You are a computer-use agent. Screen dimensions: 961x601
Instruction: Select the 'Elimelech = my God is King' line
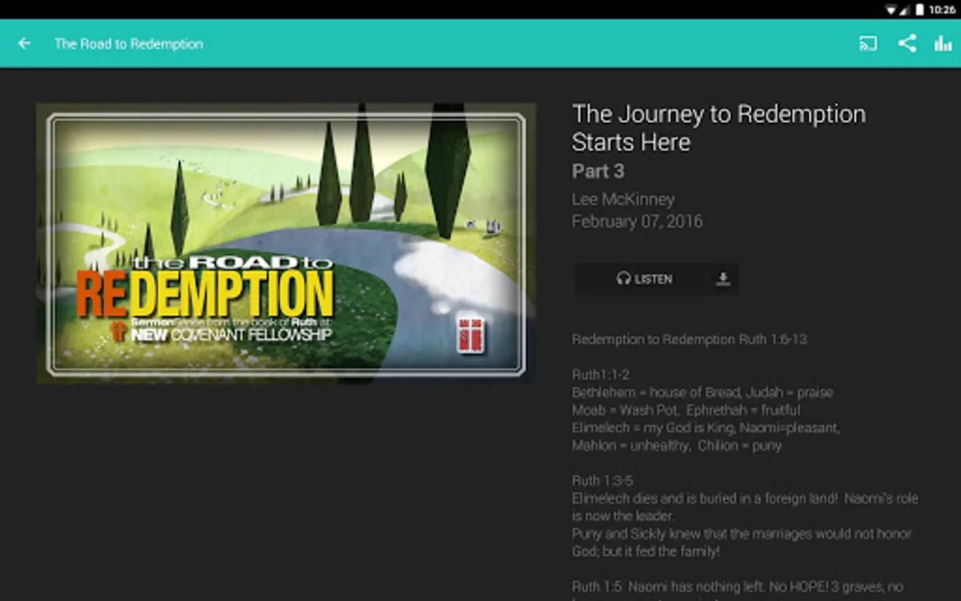(x=705, y=427)
